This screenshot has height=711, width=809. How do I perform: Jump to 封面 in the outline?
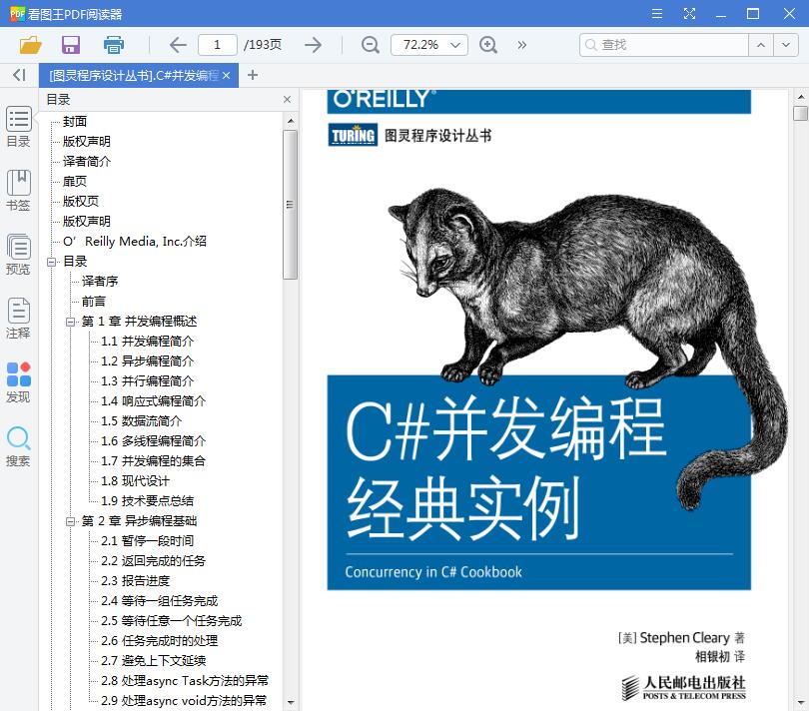[x=75, y=122]
